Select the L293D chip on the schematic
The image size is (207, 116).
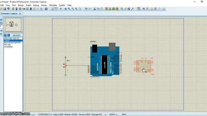pos(144,66)
